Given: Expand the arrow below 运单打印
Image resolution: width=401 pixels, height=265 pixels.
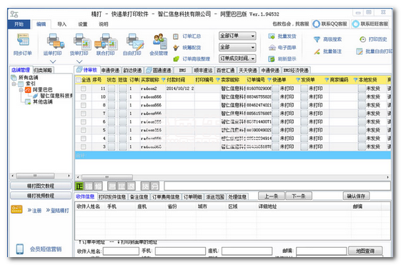Looking at the screenshot, I should [53, 61].
